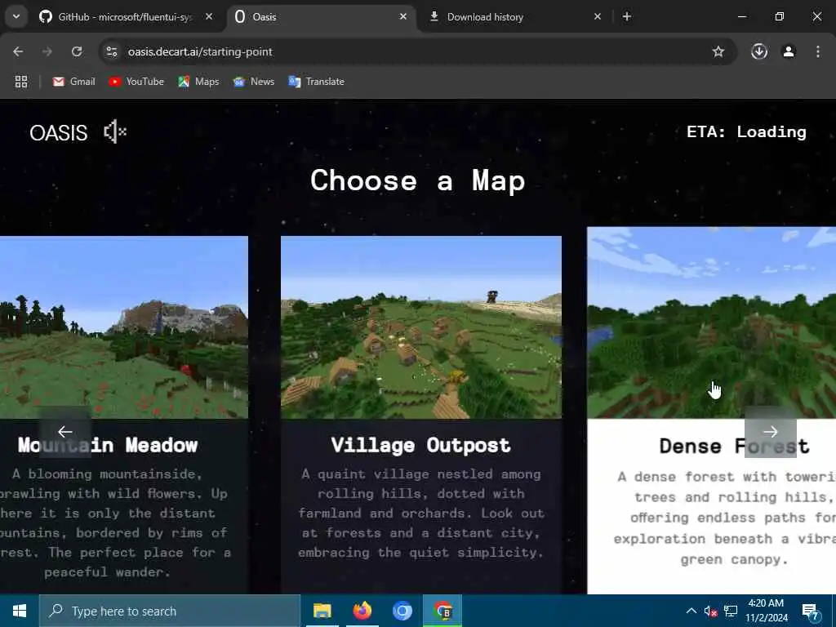Minimize the browser window
The image size is (836, 627).
click(x=741, y=17)
